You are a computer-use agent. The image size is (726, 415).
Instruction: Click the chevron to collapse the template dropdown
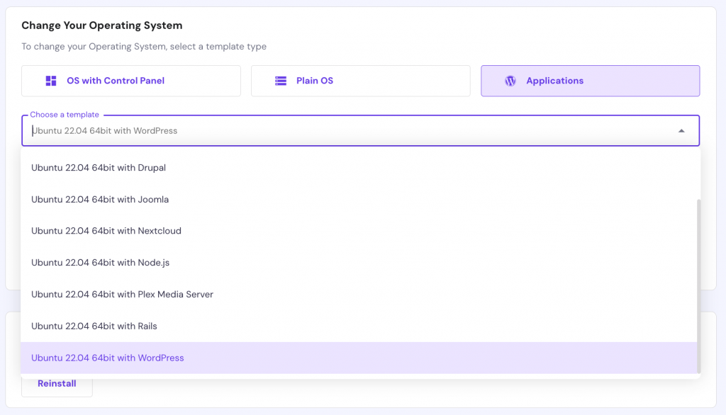coord(681,130)
